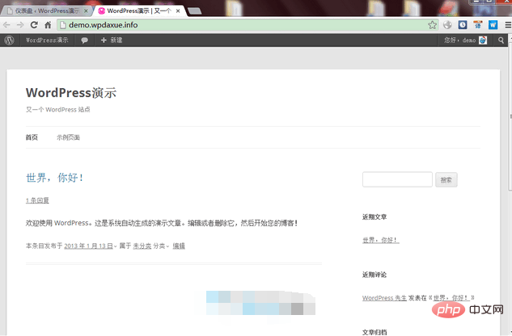Click the demo user avatar in admin bar

coord(483,40)
